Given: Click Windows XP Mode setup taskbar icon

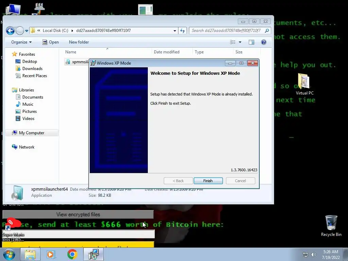Looking at the screenshot, I should [x=94, y=255].
